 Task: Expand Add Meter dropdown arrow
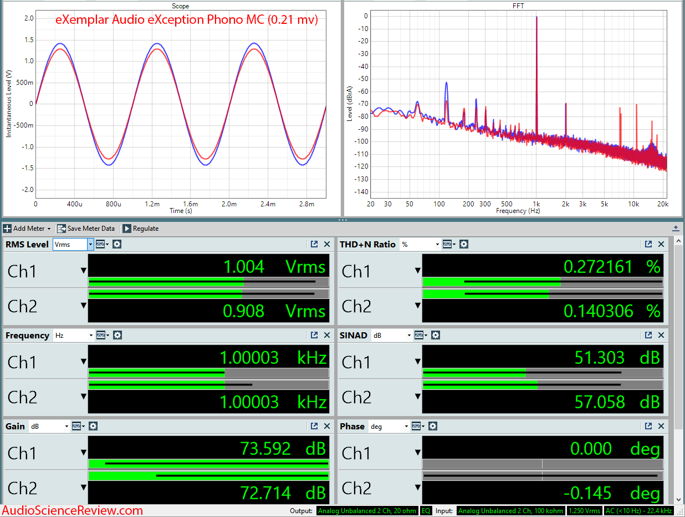click(49, 229)
